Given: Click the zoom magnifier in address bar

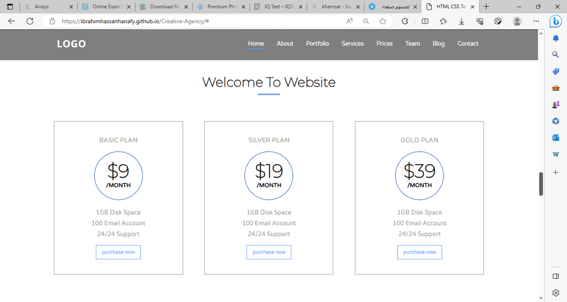Looking at the screenshot, I should coord(366,22).
